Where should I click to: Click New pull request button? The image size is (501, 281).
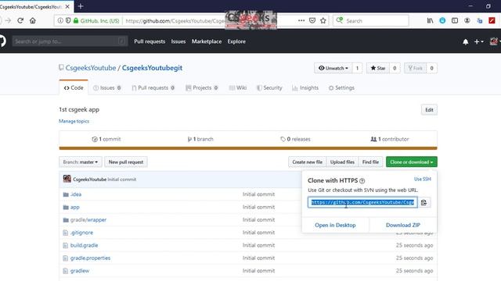[x=126, y=162]
